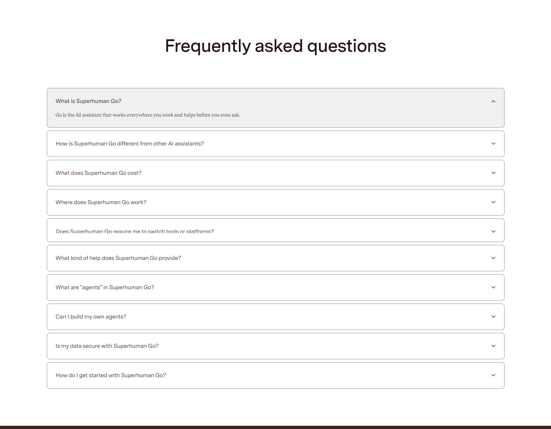The height and width of the screenshot is (429, 551).
Task: Expand "What are agents in Superhuman Go?"
Action: (x=275, y=287)
